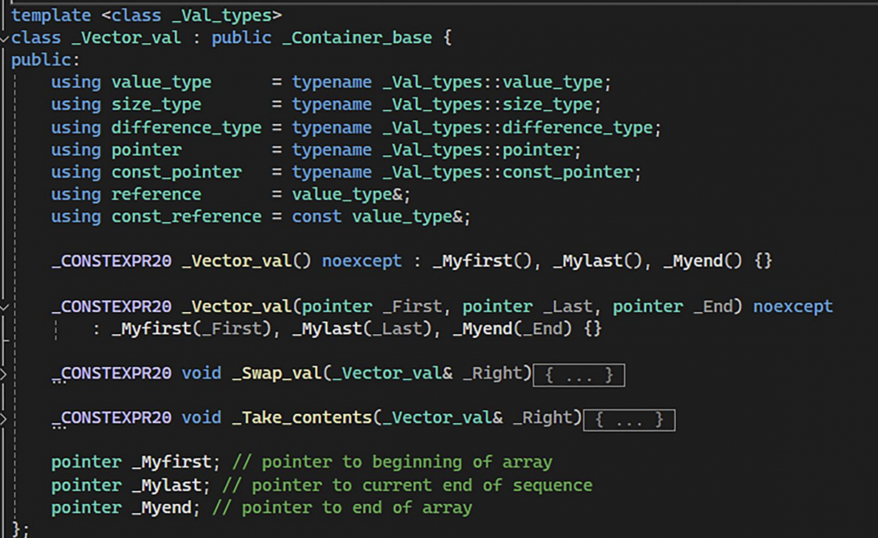878x538 pixels.
Task: Expand the _Swap_val function body
Action: pos(3,374)
